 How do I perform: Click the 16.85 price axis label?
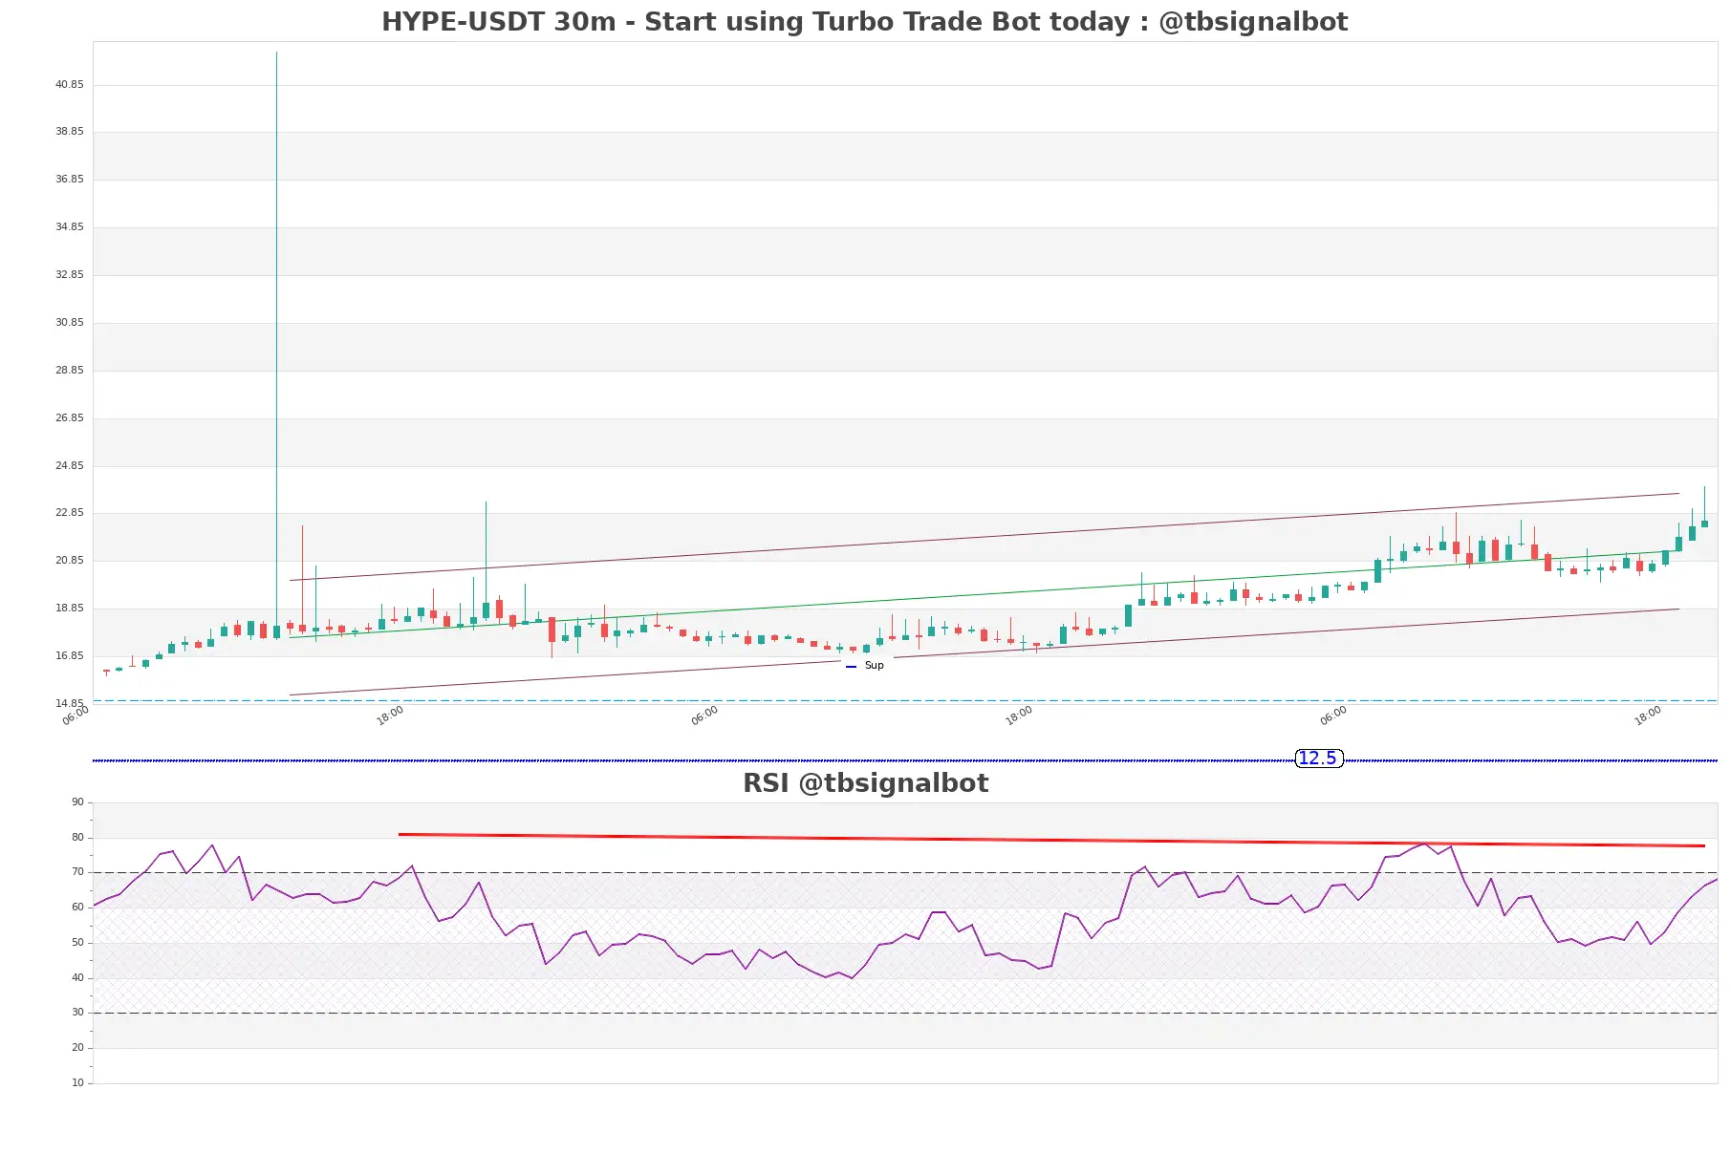69,656
